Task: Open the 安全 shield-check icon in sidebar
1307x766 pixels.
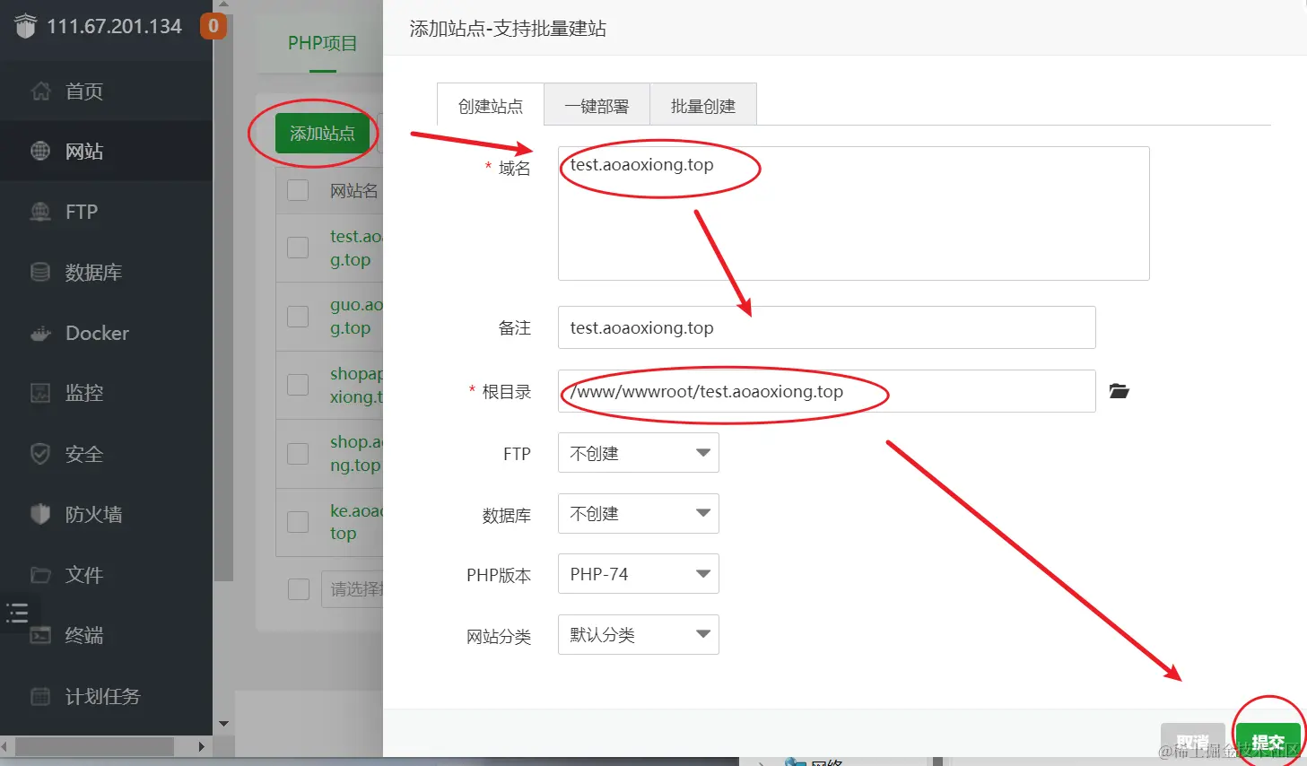Action: (40, 454)
